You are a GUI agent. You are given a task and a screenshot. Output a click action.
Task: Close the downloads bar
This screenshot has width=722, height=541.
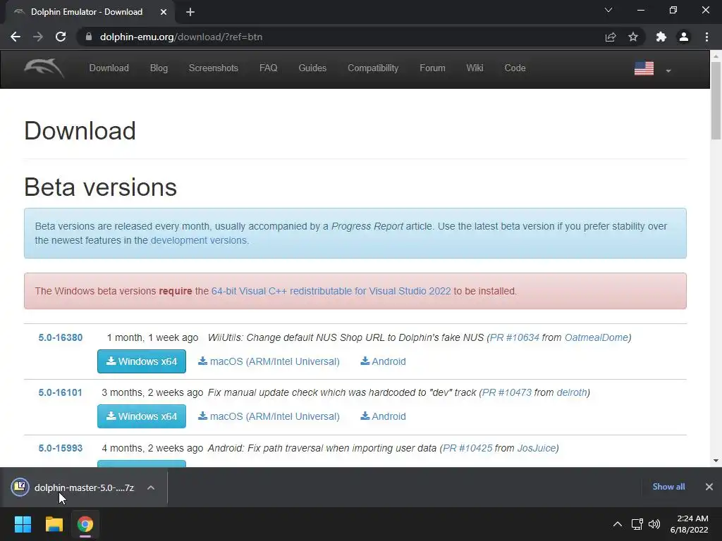tap(709, 487)
